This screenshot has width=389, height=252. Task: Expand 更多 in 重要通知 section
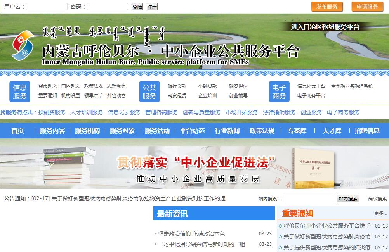tap(380, 213)
